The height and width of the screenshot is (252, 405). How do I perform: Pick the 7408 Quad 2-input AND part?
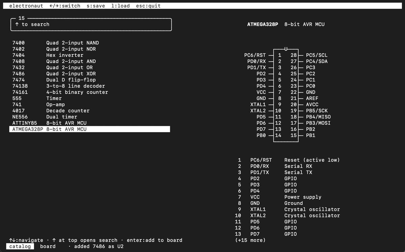(89, 61)
